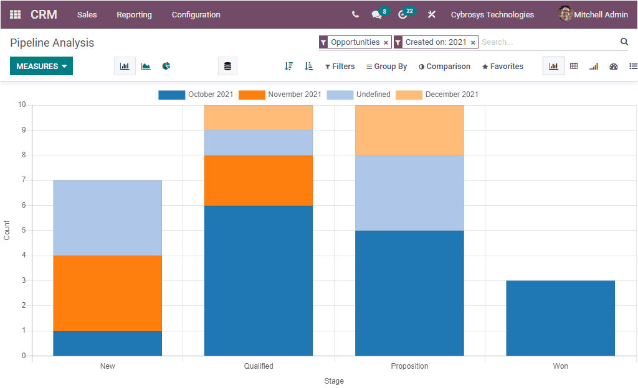Switch the graph to a pie chart

click(166, 65)
